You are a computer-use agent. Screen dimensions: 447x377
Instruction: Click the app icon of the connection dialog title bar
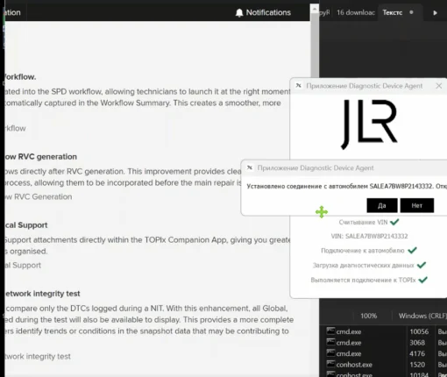(250, 167)
